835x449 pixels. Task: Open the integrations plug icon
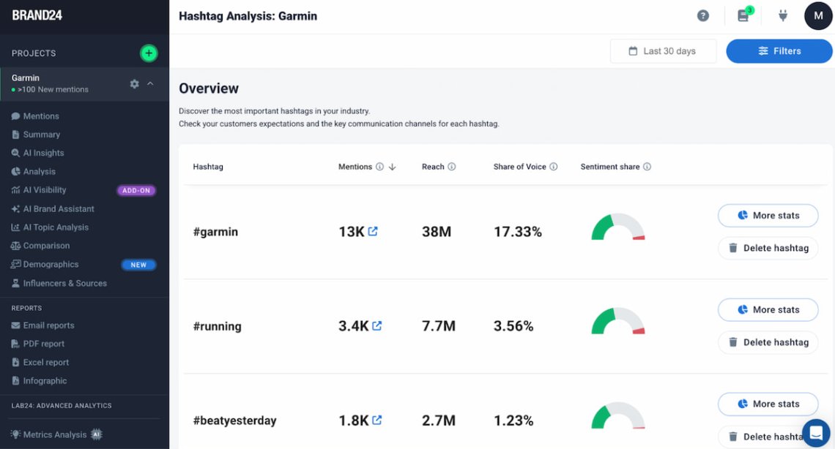pos(782,15)
